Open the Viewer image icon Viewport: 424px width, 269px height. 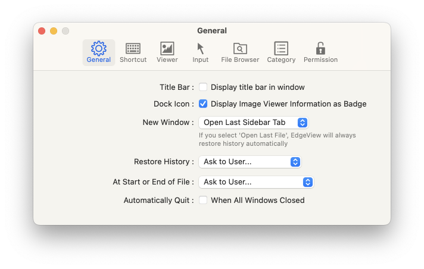pos(167,48)
